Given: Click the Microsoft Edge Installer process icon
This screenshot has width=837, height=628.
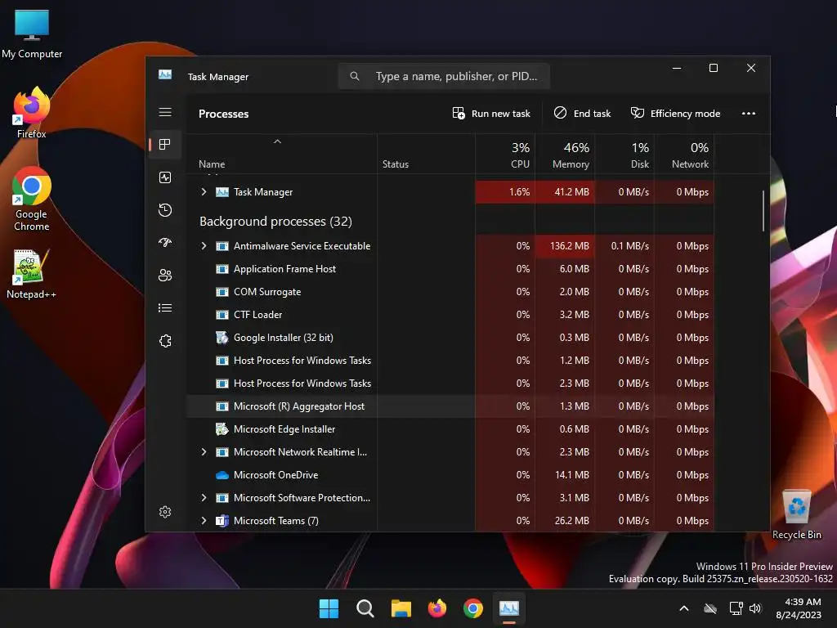Looking at the screenshot, I should coord(222,428).
